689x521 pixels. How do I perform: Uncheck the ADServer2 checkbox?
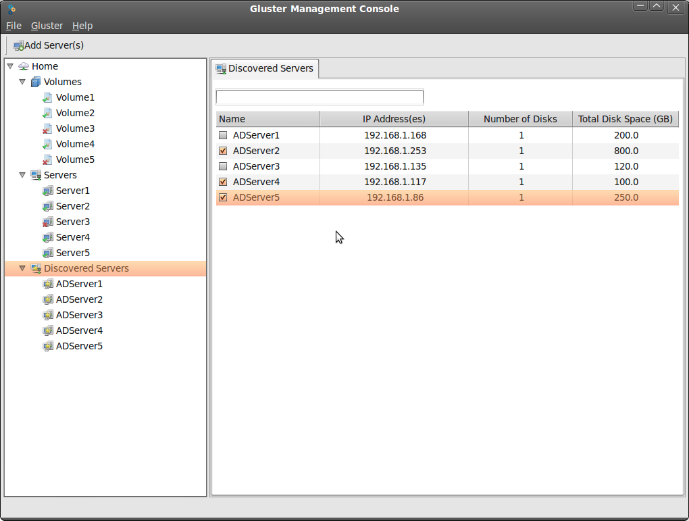pos(223,151)
